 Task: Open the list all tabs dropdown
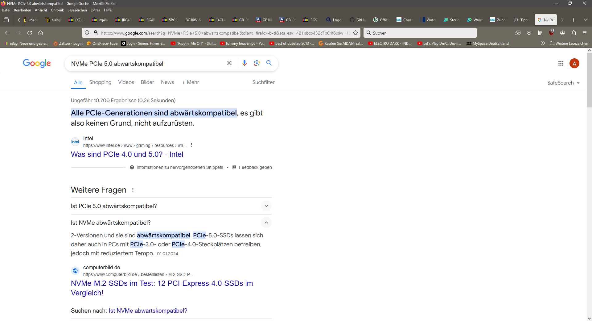[586, 20]
